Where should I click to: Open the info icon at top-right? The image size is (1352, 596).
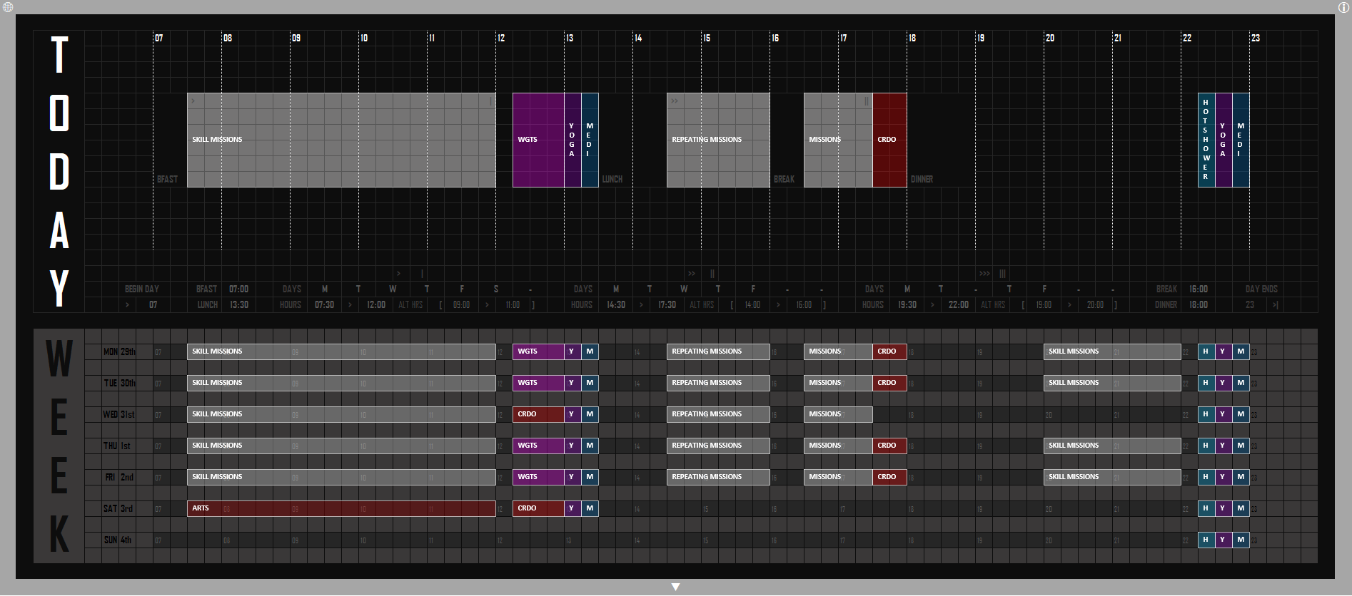click(1343, 7)
